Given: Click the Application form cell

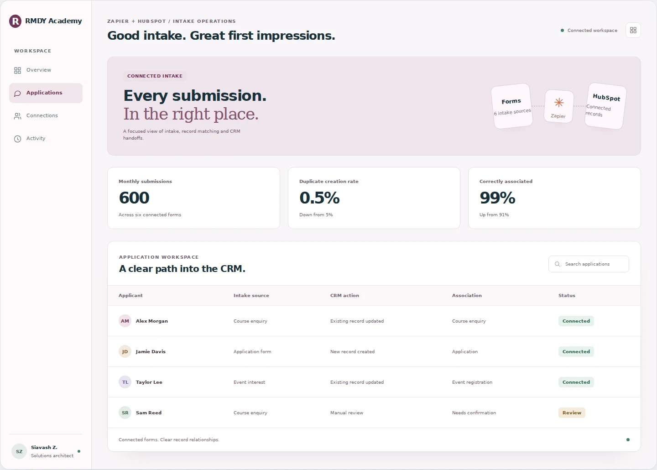Looking at the screenshot, I should coord(252,352).
